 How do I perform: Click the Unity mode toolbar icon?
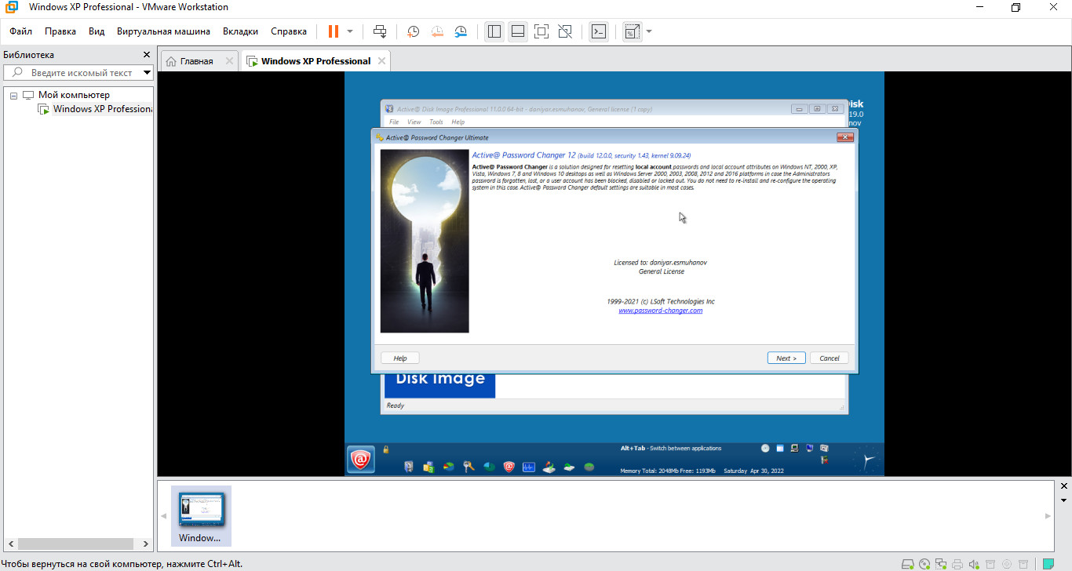click(x=565, y=31)
